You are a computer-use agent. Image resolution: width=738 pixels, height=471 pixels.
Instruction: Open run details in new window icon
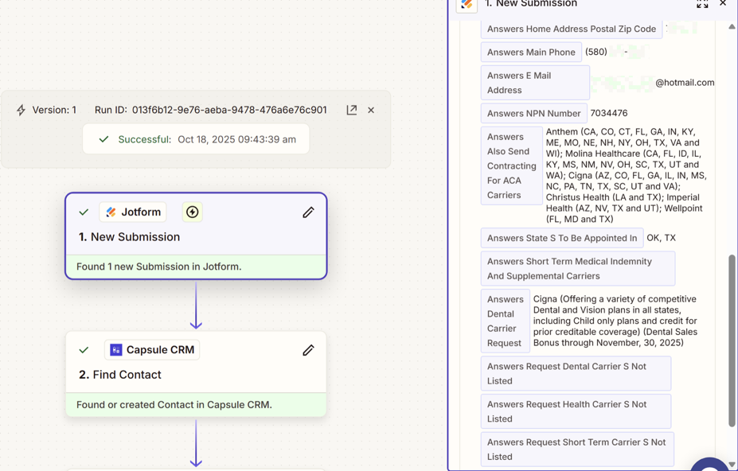tap(351, 110)
